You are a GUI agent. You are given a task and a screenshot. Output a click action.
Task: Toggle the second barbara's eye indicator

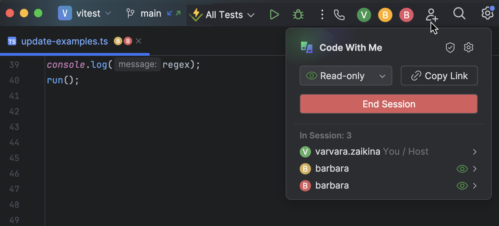click(462, 185)
